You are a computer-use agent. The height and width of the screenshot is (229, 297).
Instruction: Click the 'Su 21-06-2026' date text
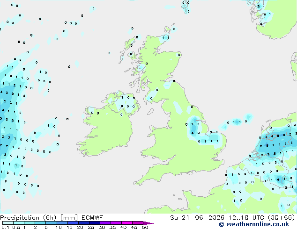click(x=197, y=218)
